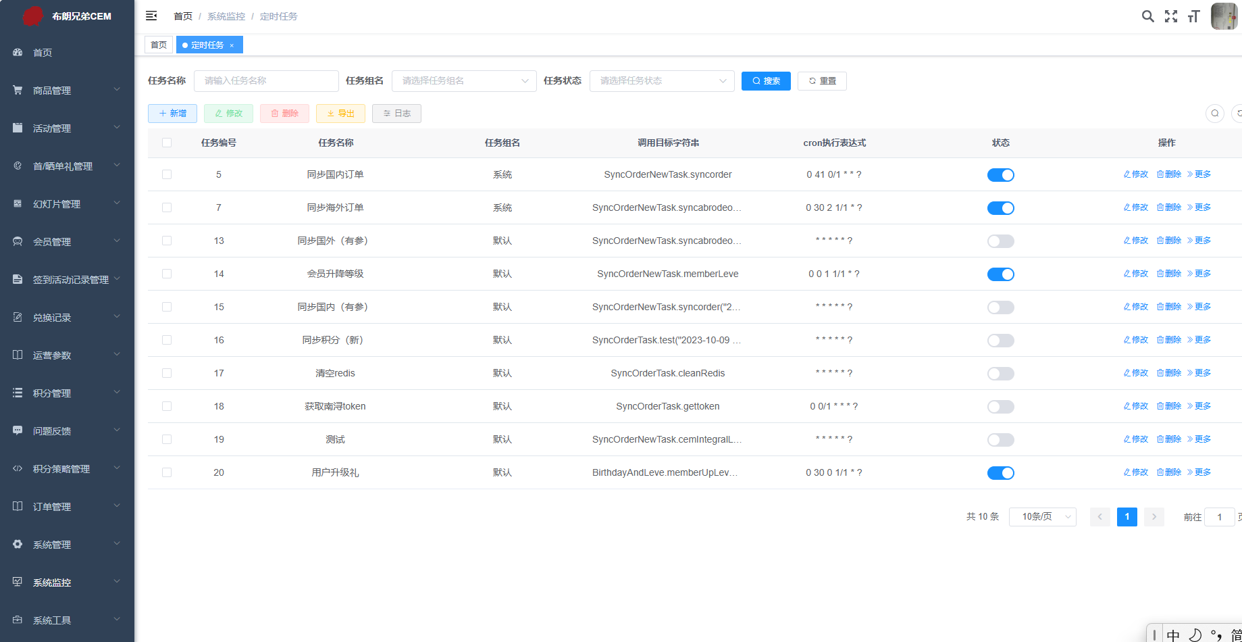The image size is (1242, 642).
Task: Open the 任务状态 dropdown
Action: (662, 81)
